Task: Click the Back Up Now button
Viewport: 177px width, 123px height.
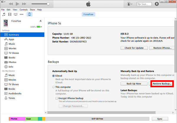Action: pos(134,84)
